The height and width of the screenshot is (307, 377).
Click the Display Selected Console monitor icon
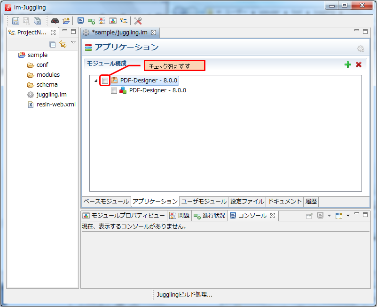point(320,216)
